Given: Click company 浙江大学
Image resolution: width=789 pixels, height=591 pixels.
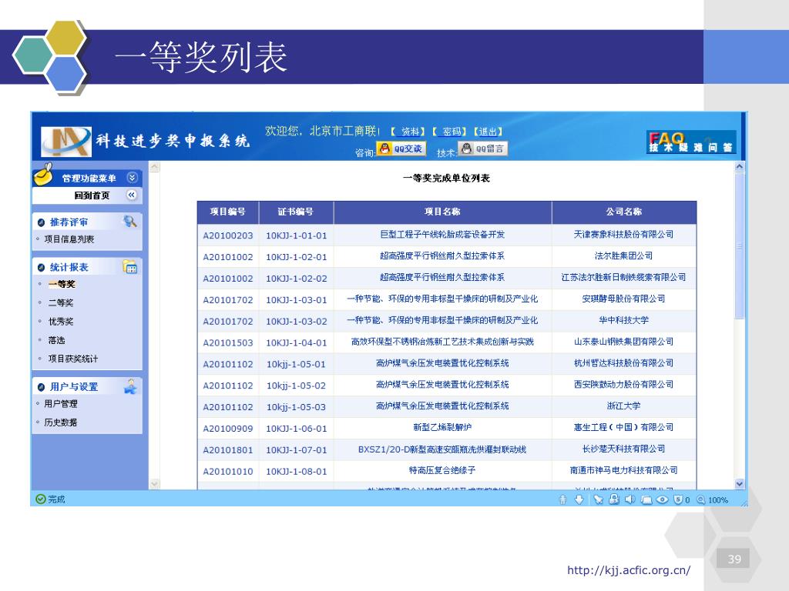Looking at the screenshot, I should tap(623, 406).
